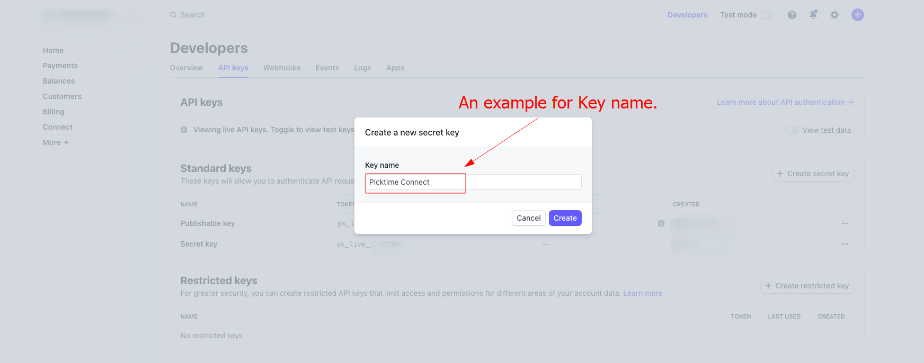Expand the More sidebar item
924x363 pixels.
tap(56, 142)
